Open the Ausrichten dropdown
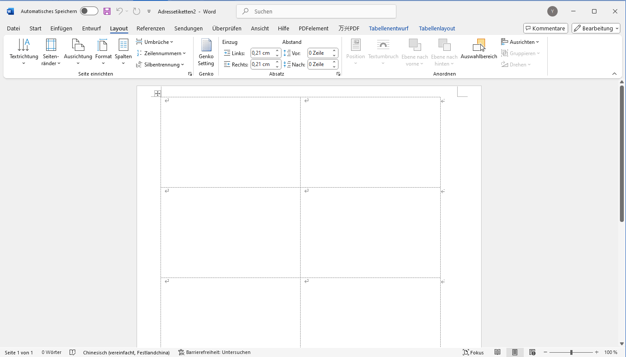The image size is (626, 357). tap(520, 42)
